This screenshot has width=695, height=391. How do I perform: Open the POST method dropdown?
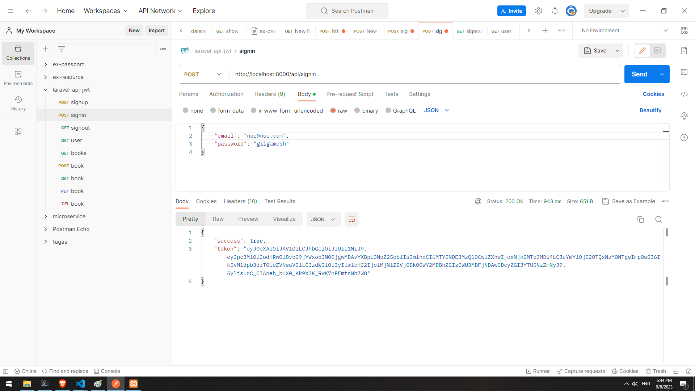pos(203,74)
